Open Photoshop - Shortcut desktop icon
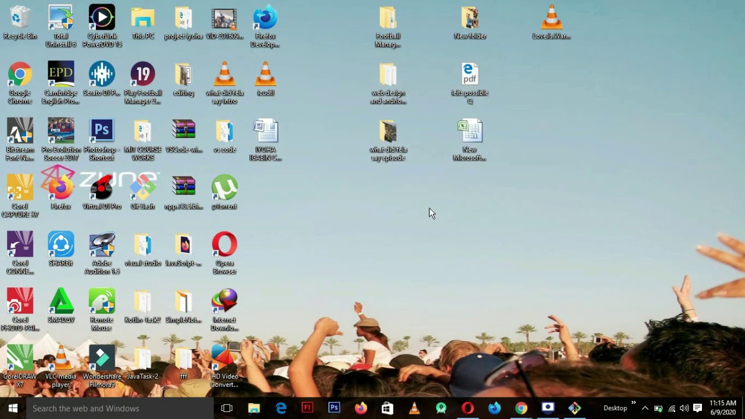 pos(102,140)
